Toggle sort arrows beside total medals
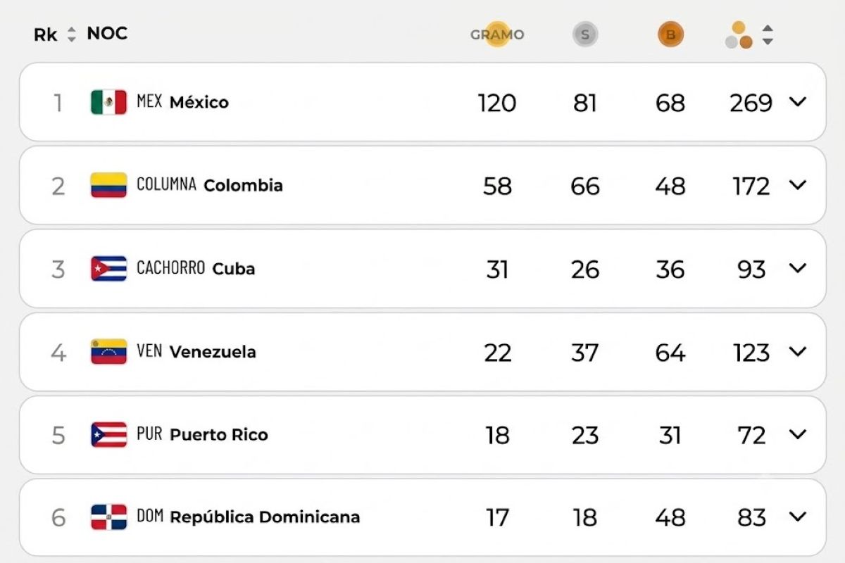845x563 pixels. (x=768, y=35)
